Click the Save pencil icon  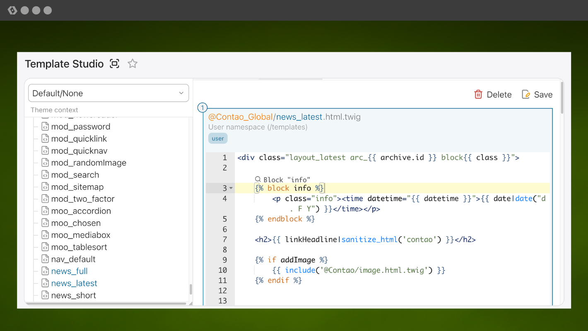526,95
